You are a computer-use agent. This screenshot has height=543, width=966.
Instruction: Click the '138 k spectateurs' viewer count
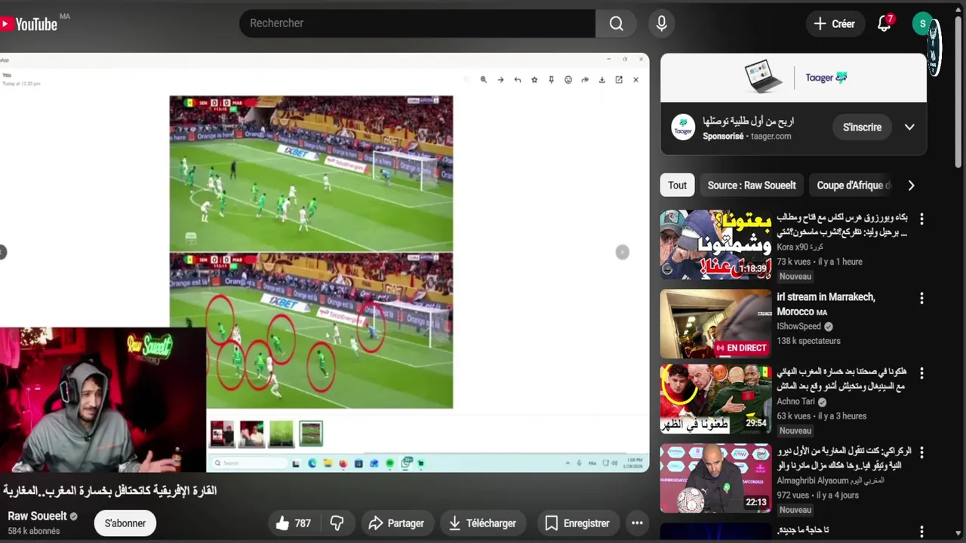click(808, 341)
